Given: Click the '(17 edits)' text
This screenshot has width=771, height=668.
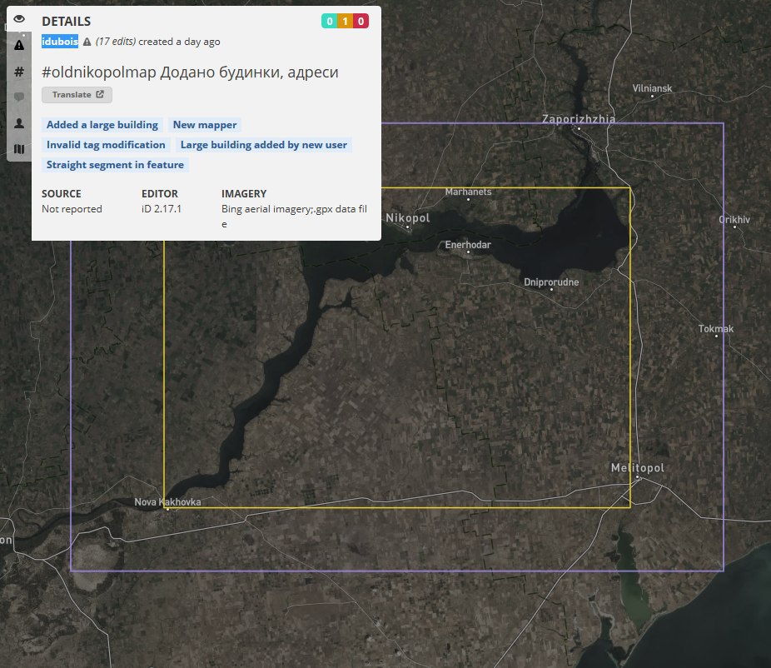Looking at the screenshot, I should tap(116, 42).
